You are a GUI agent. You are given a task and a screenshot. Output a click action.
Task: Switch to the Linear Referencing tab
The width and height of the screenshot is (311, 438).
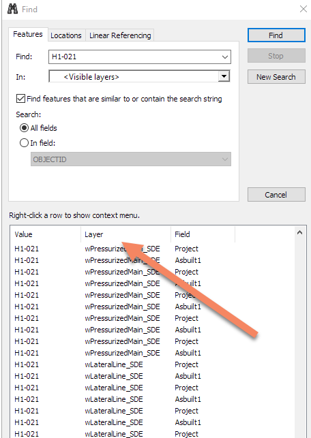click(120, 35)
